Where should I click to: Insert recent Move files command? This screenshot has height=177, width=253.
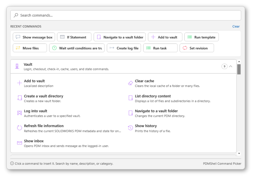[30, 48]
